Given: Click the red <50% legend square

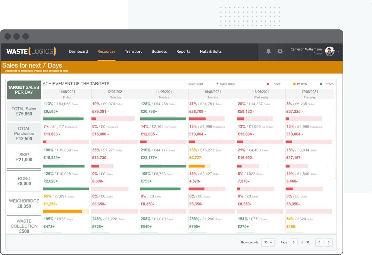Looking at the screenshot, I should pyautogui.click(x=268, y=84).
